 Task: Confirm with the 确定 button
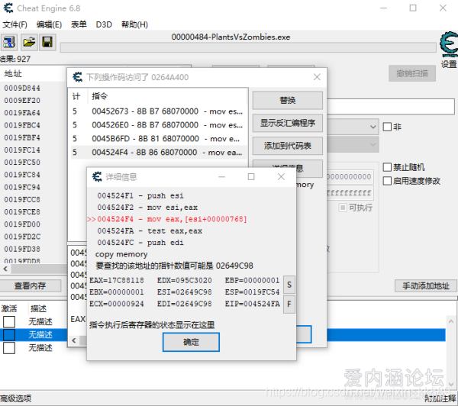coord(191,342)
